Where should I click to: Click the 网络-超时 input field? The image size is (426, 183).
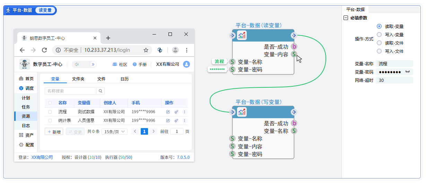click(394, 80)
